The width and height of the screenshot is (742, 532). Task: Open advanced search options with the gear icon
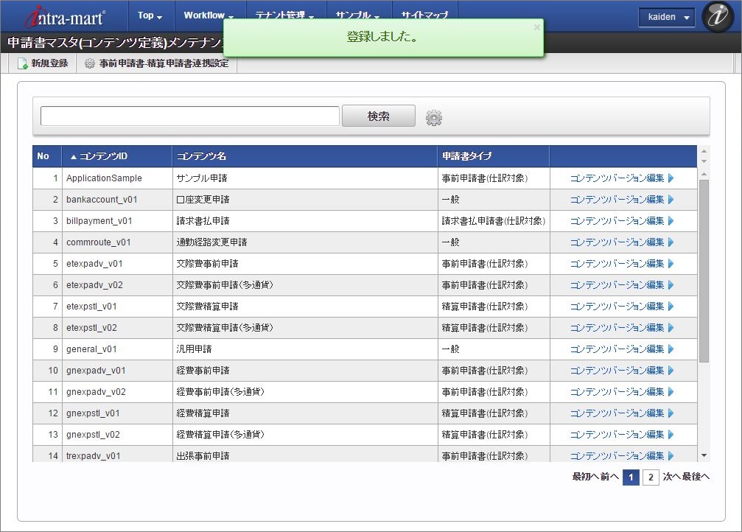tap(433, 117)
